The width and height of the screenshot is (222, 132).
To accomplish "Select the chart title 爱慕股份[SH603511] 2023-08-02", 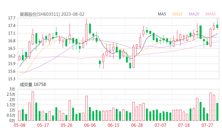I will click(52, 14).
